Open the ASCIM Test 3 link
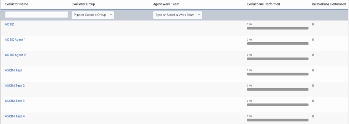The width and height of the screenshot is (349, 124). click(15, 101)
